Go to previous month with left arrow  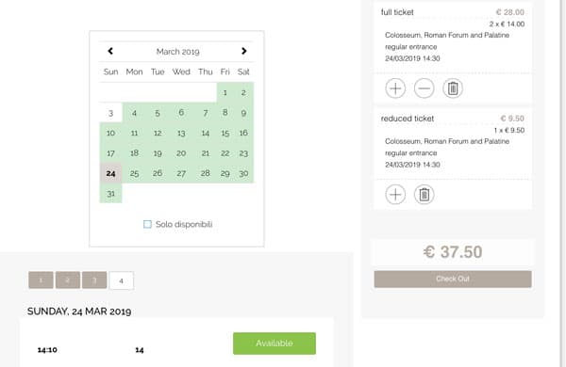point(110,51)
